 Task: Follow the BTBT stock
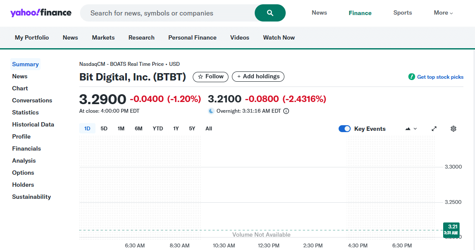(210, 77)
